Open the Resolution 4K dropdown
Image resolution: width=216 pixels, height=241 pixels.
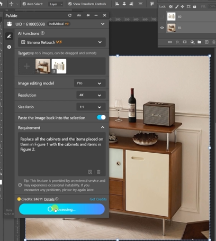(91, 95)
